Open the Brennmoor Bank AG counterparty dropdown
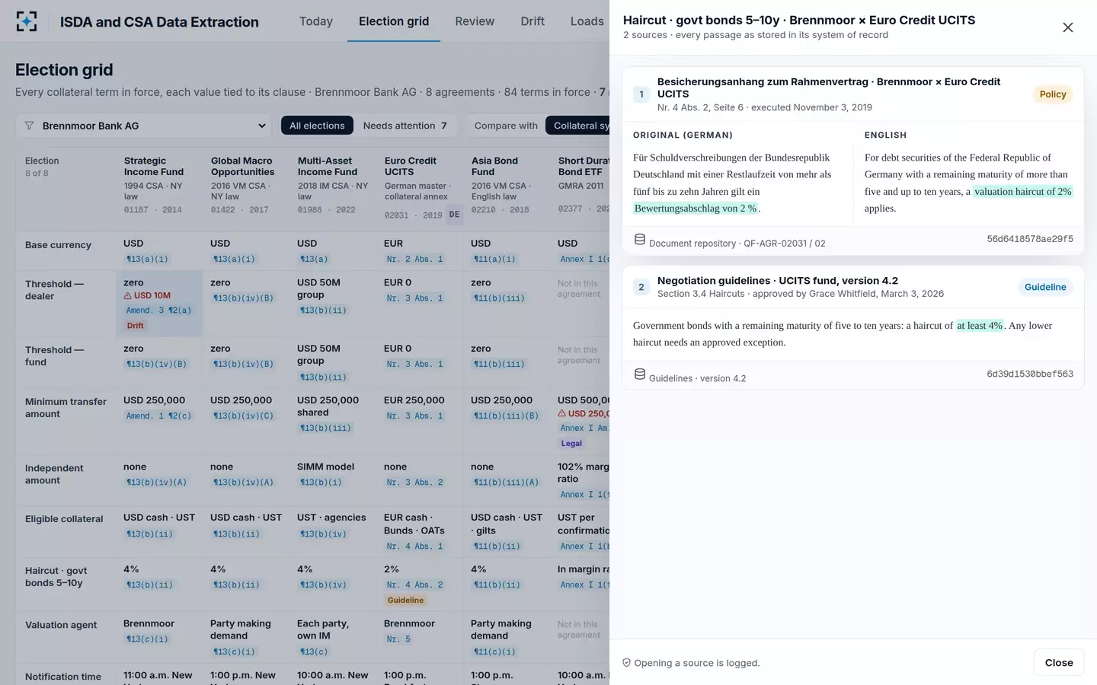 [143, 126]
